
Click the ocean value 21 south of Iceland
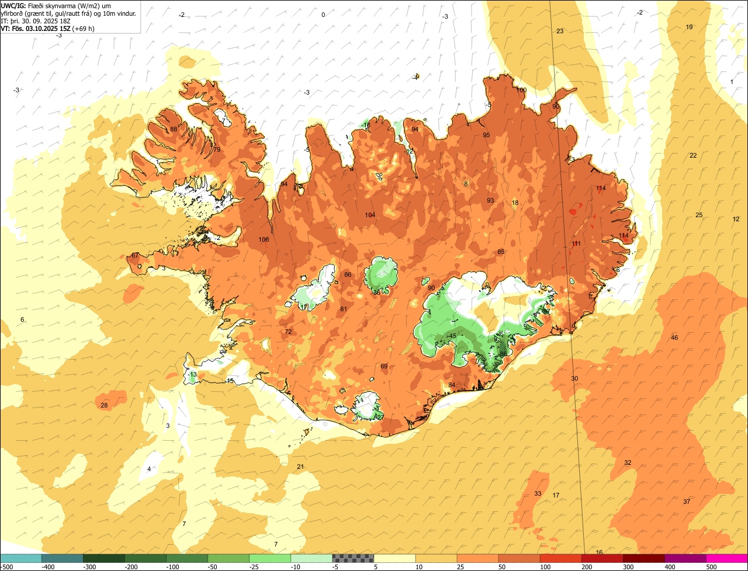(300, 467)
